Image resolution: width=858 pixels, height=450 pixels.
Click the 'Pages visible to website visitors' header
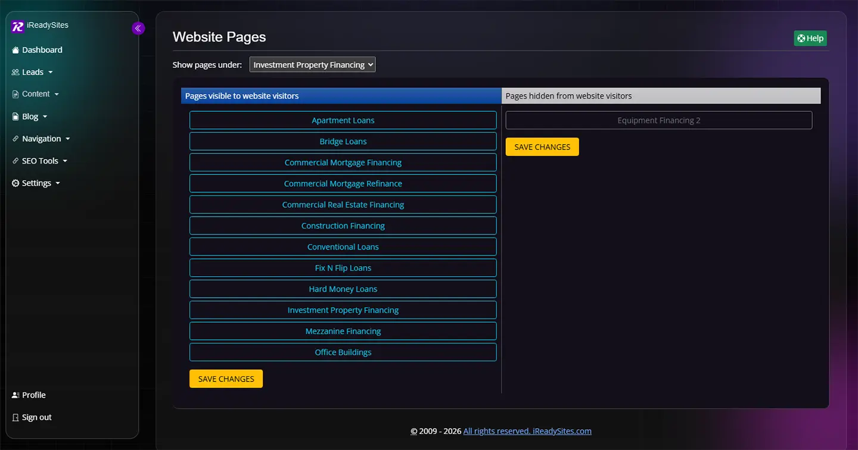341,96
